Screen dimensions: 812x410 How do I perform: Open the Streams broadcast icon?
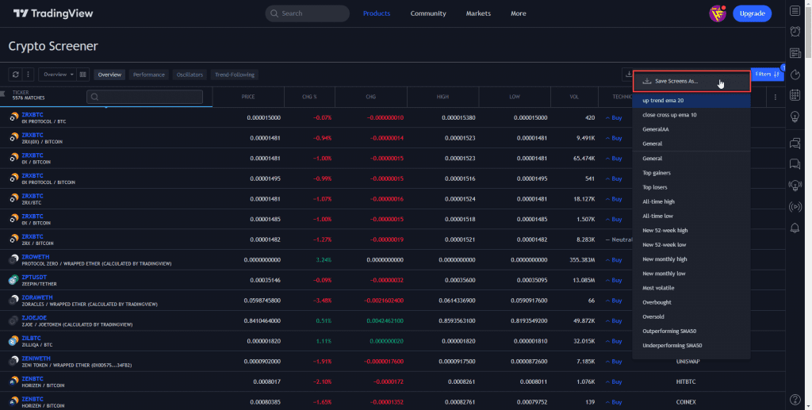pyautogui.click(x=795, y=207)
